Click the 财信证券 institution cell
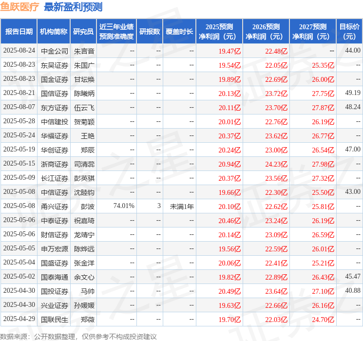This screenshot has height=341, width=363. coord(55,235)
